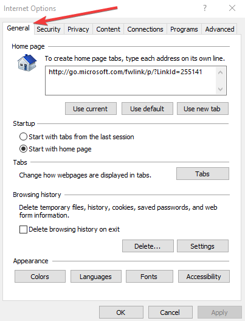The width and height of the screenshot is (245, 321).
Task: Click the home page scroll up arrow
Action: [x=221, y=72]
